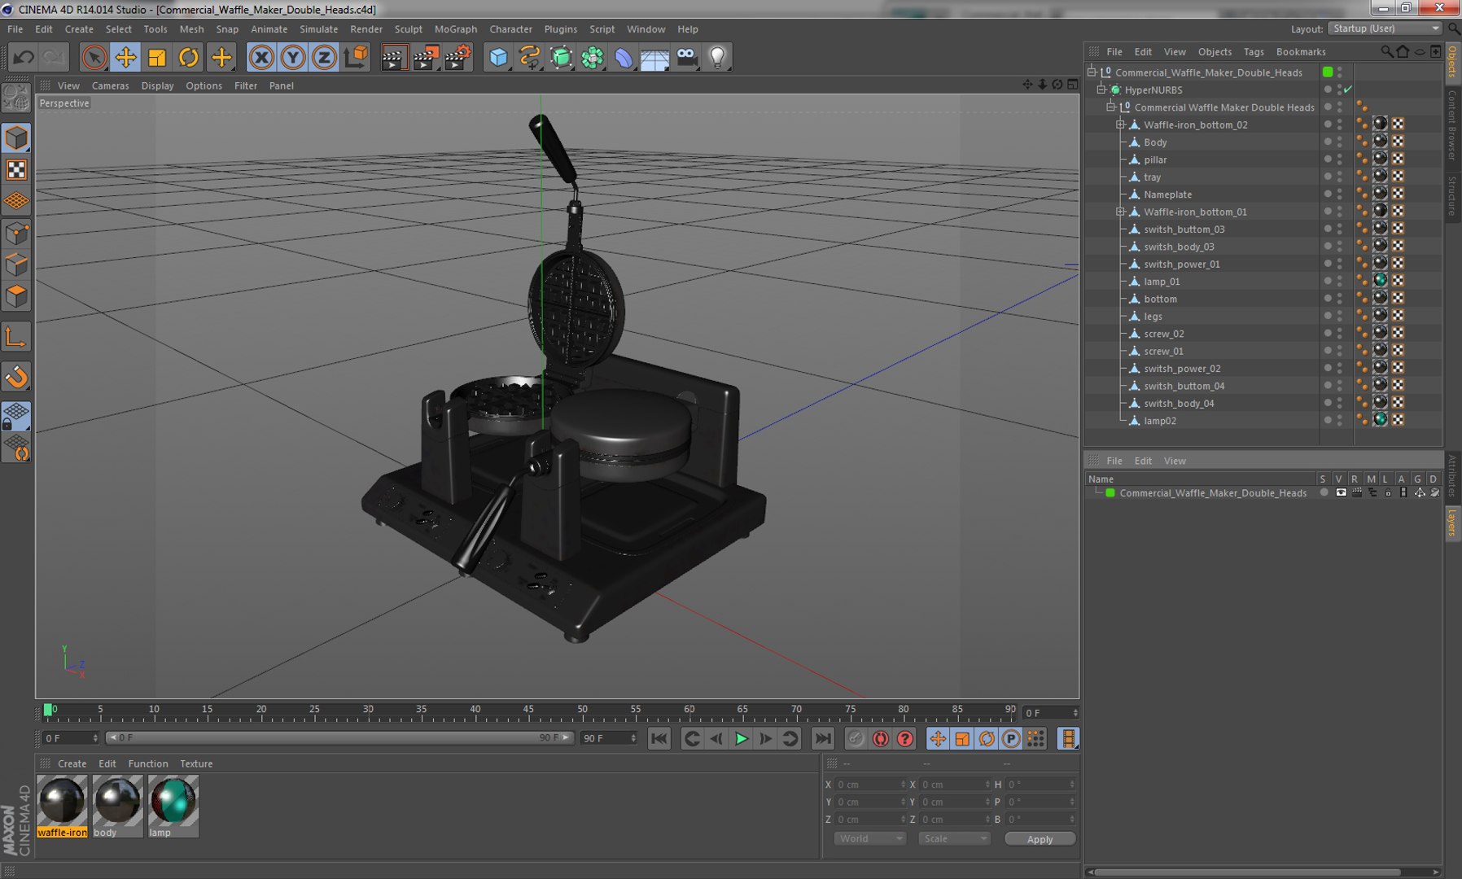The height and width of the screenshot is (879, 1462).
Task: Click the green layer color of Commercial_Waffle_Maker_Double_Heads
Action: coord(1110,492)
